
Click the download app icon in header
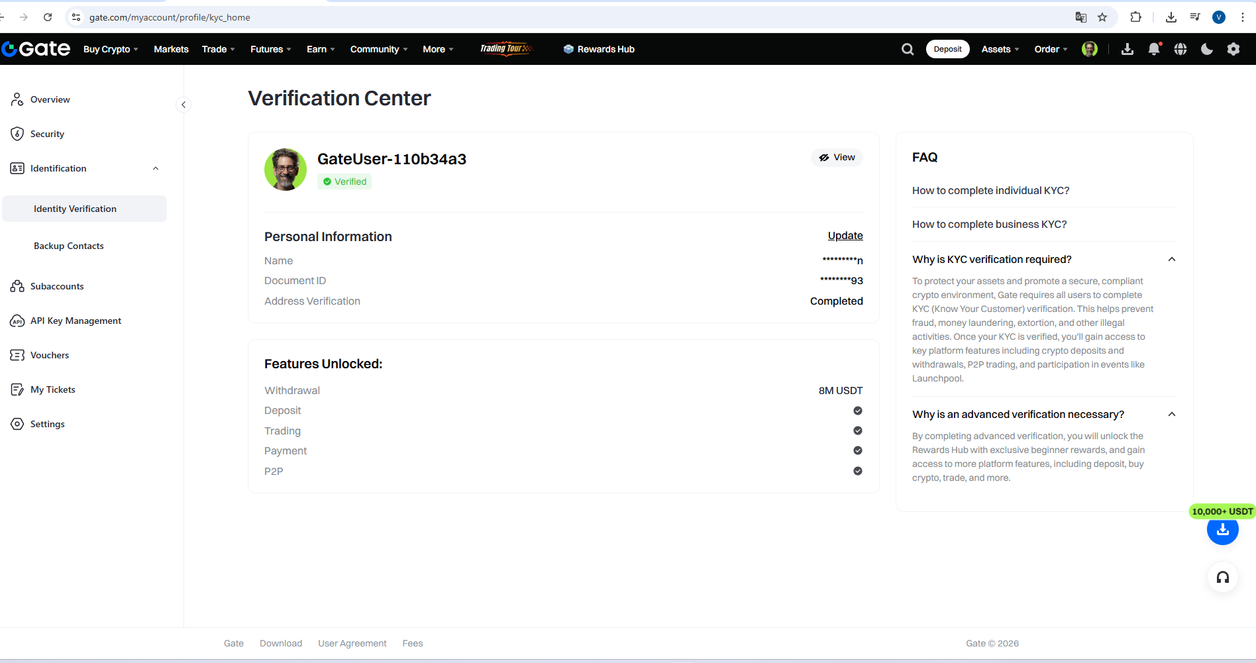[1127, 49]
